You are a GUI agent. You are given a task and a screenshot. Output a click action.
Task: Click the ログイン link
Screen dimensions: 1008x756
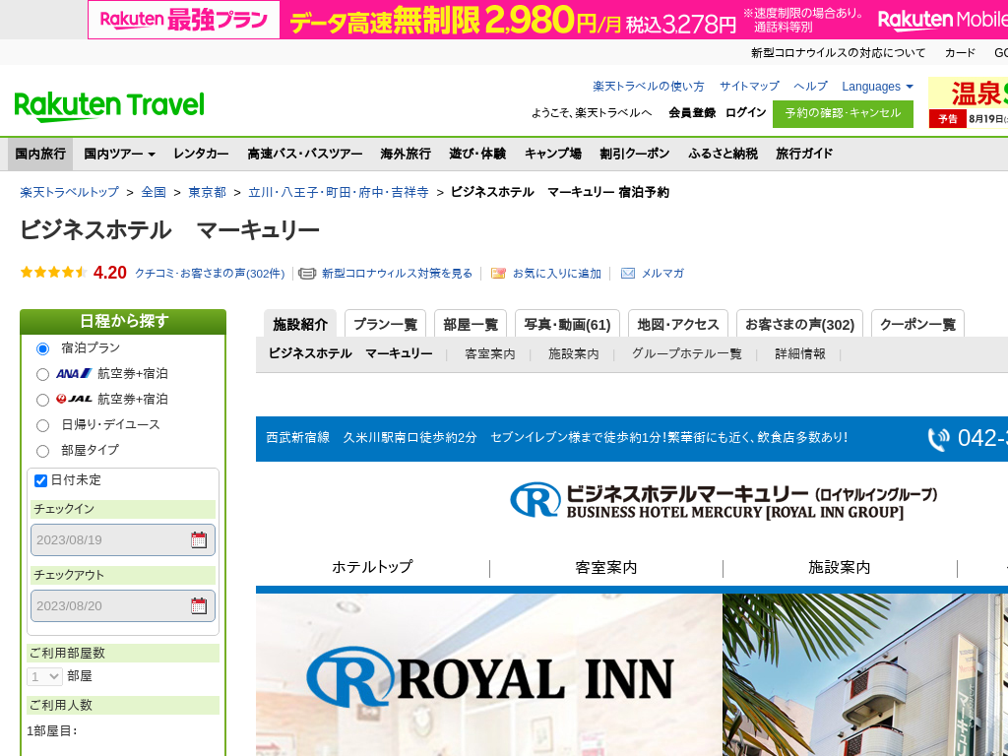[746, 113]
